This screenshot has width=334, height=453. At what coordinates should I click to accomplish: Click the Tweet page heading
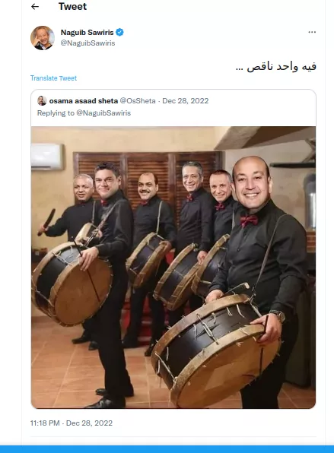tap(72, 6)
